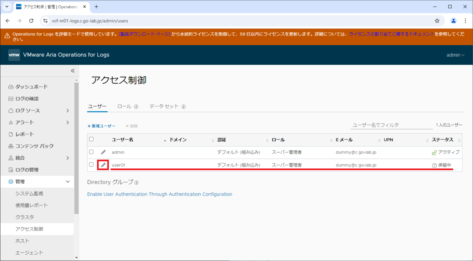473x261 pixels.
Task: Click the admin username cell
Action: [118, 152]
